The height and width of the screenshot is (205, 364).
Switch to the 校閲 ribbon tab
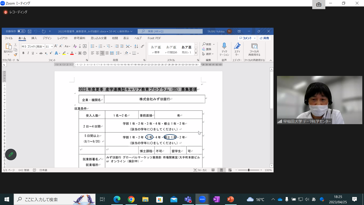(115, 38)
